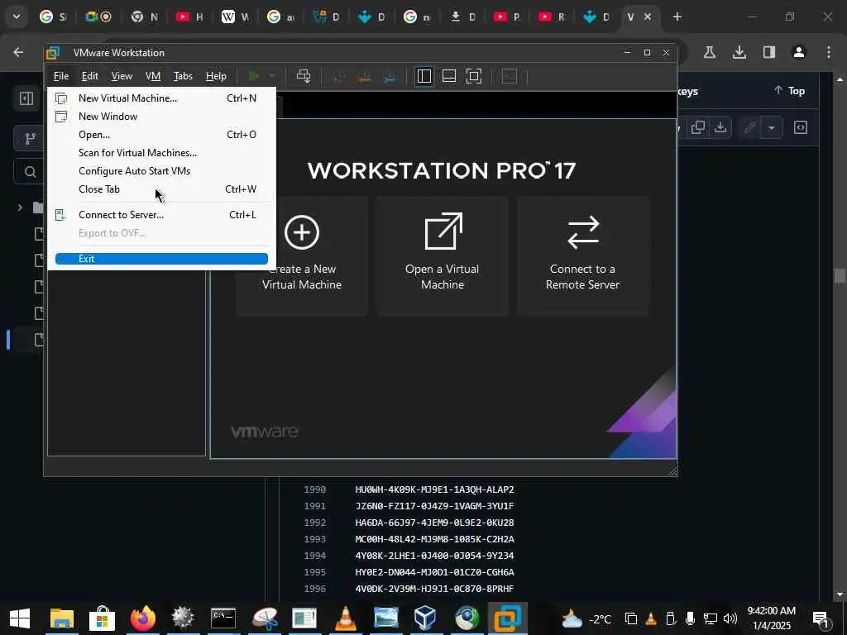Click the symbols panel code icon
The width and height of the screenshot is (847, 635).
[801, 127]
